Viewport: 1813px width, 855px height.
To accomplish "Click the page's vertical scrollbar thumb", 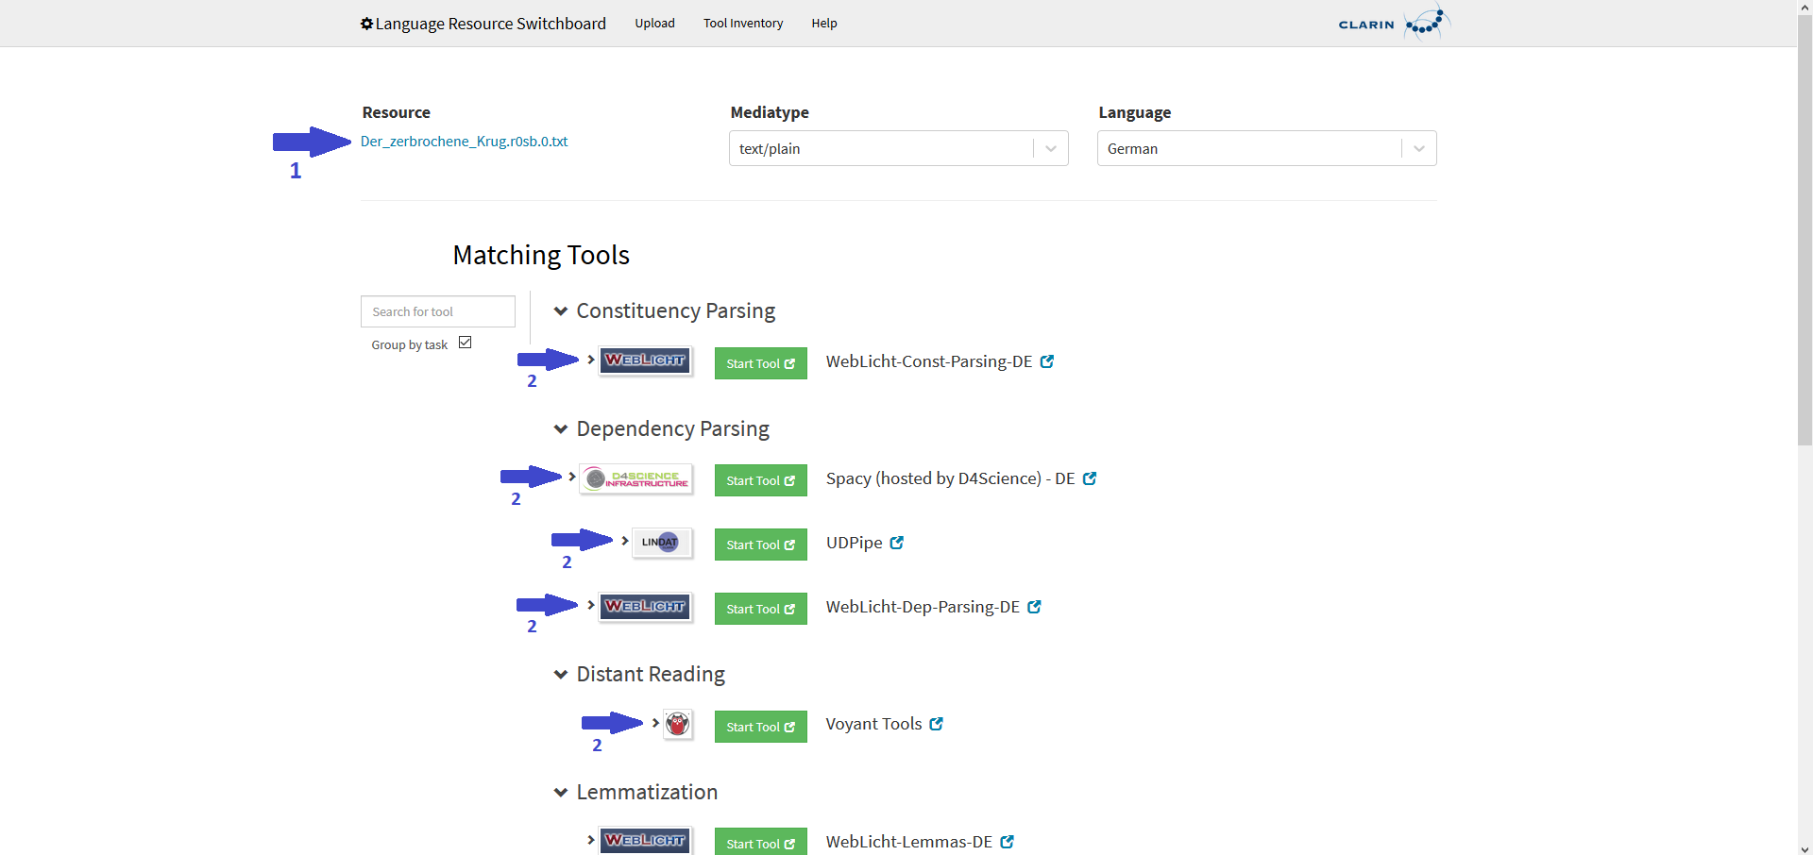I will point(1805,226).
